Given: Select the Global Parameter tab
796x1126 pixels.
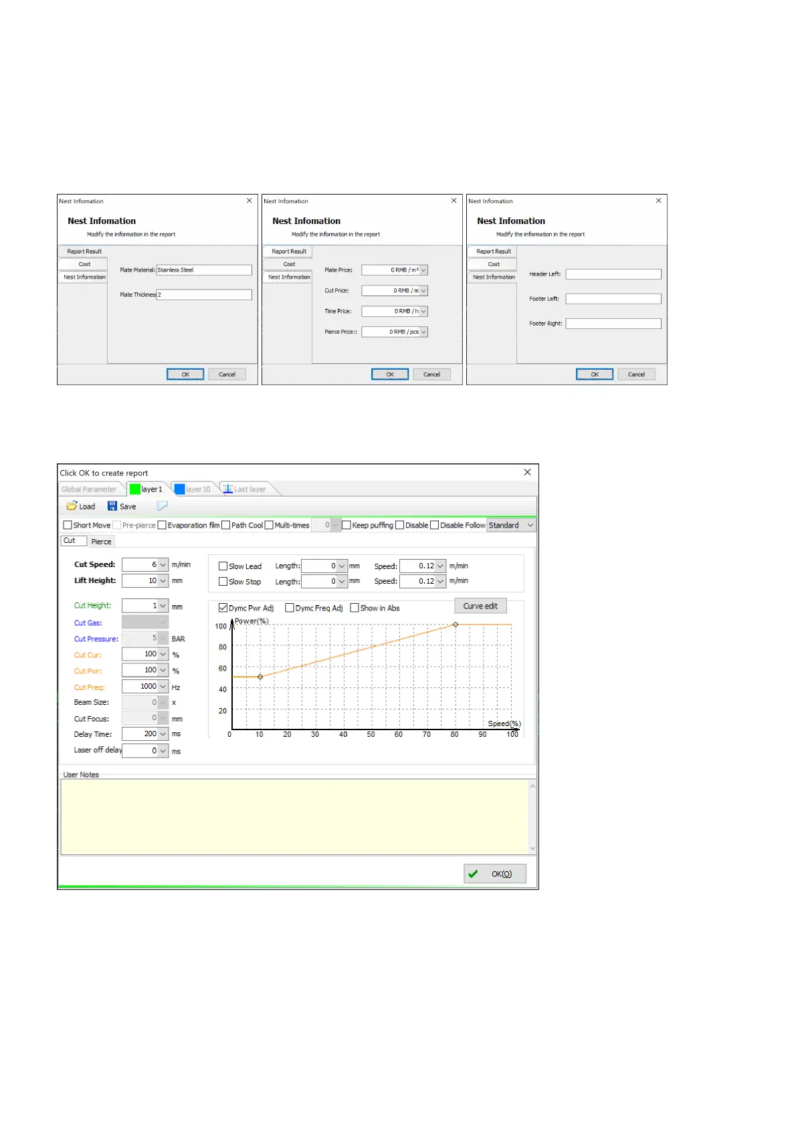Looking at the screenshot, I should coord(89,489).
